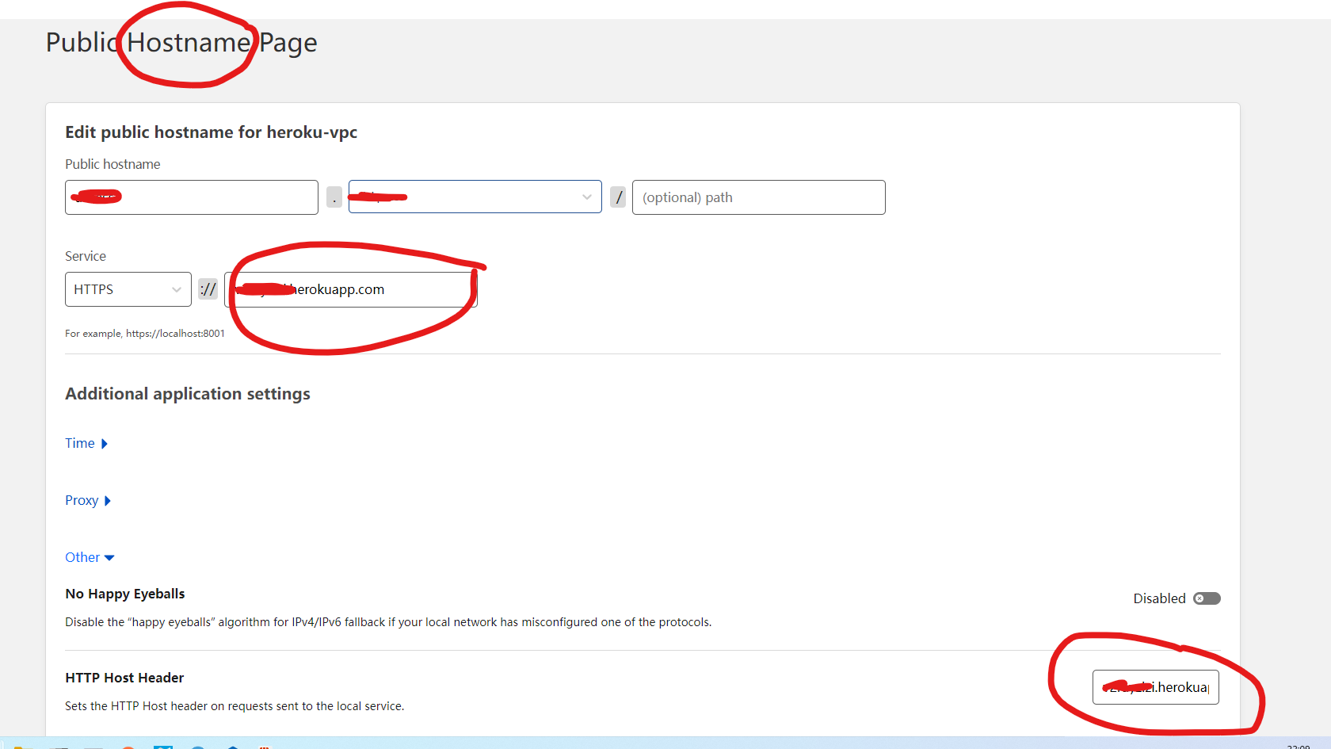The image size is (1331, 749).
Task: Expand the Proxy settings section
Action: click(x=88, y=500)
